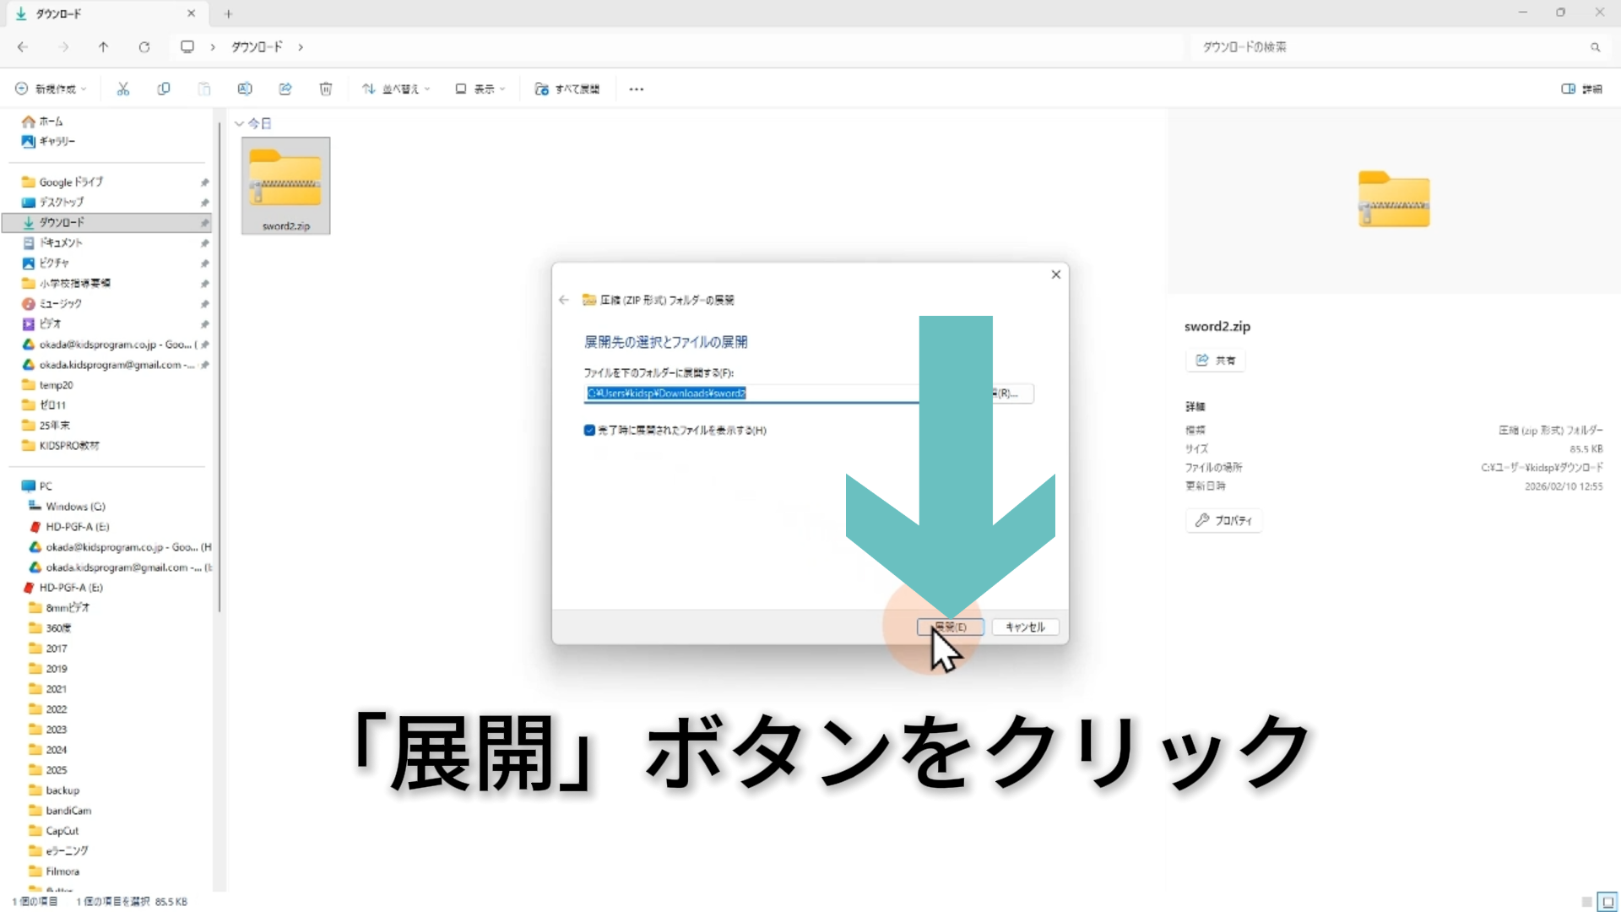Collapse the Today group chevron

tap(239, 123)
